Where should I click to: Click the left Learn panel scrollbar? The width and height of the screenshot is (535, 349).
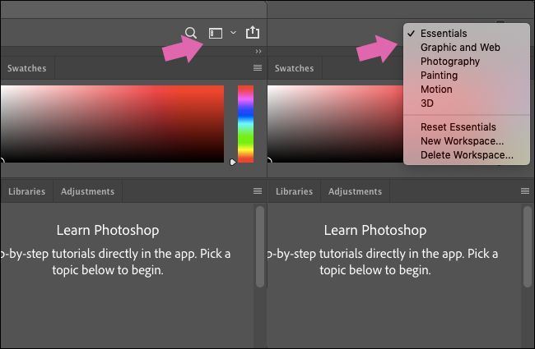260,246
